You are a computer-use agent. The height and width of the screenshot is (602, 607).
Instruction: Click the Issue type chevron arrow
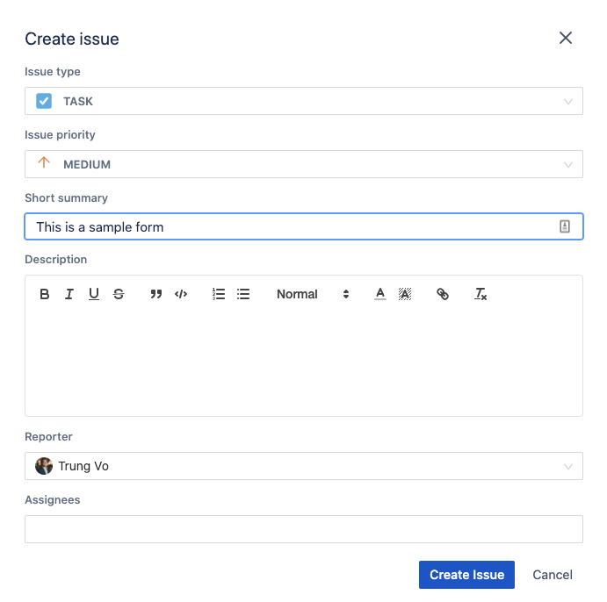(567, 102)
